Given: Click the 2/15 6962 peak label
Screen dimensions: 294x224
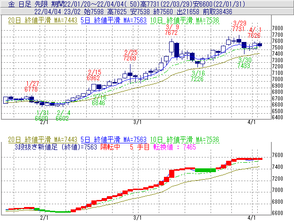Looking at the screenshot, I should 93,74.
